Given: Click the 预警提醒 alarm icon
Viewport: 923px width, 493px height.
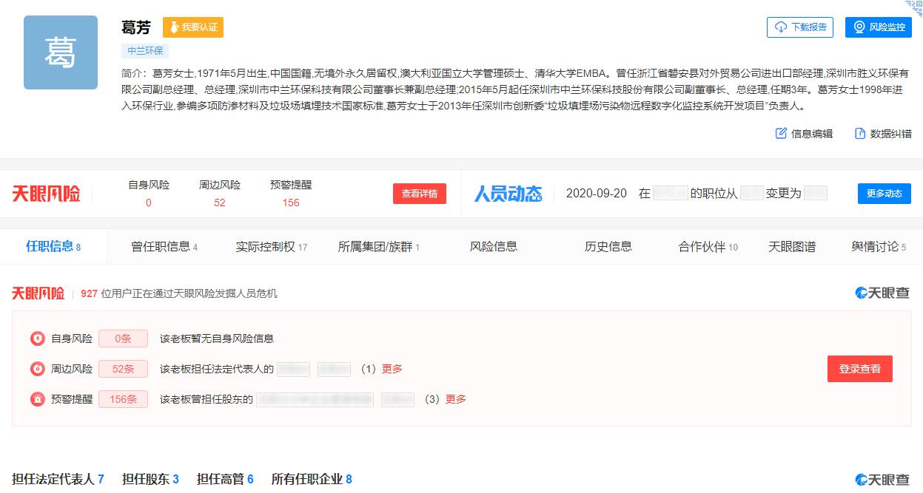Looking at the screenshot, I should point(37,399).
